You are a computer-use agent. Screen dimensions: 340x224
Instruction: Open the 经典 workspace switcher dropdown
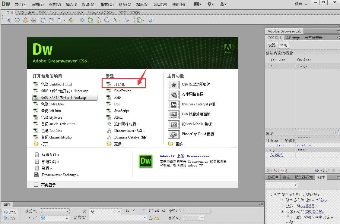(300, 4)
